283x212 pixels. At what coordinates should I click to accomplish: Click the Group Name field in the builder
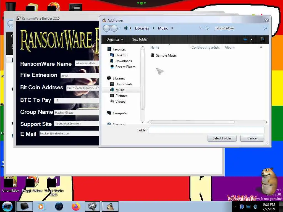click(x=77, y=113)
